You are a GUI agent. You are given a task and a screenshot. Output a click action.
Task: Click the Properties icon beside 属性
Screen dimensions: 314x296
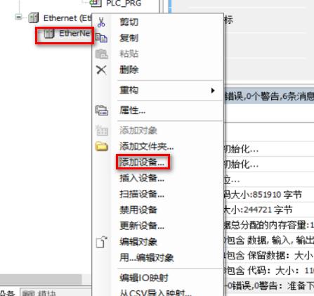(x=102, y=110)
